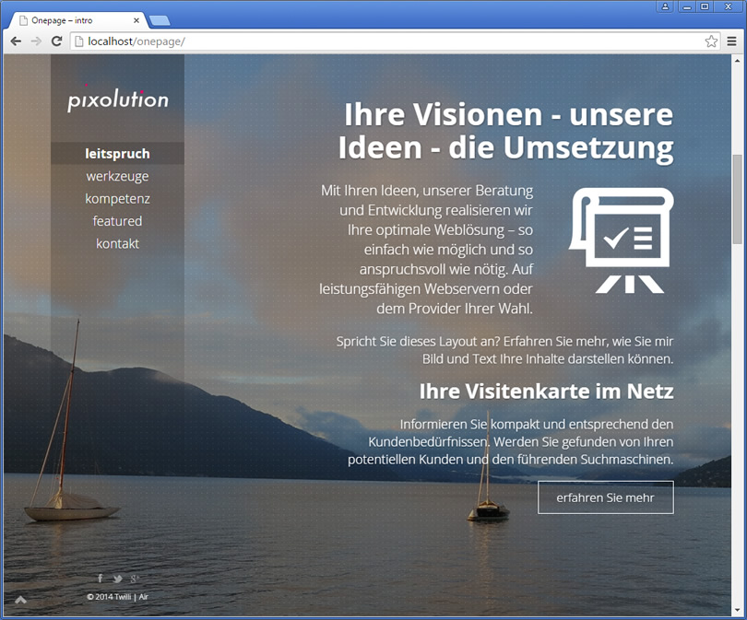Open the Twitter social link icon

[117, 579]
